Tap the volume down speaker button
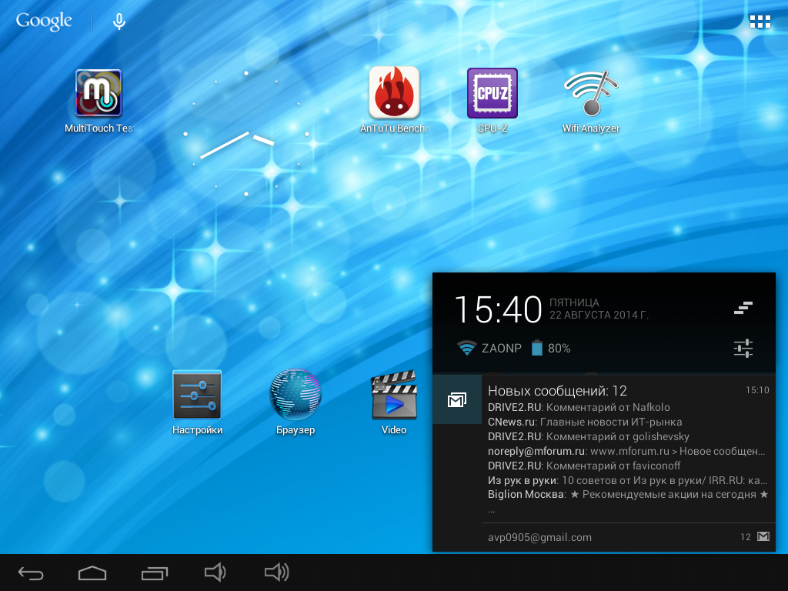 (215, 573)
